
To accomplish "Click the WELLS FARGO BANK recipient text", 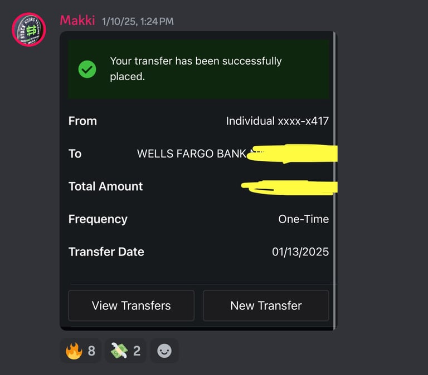I will 192,154.
